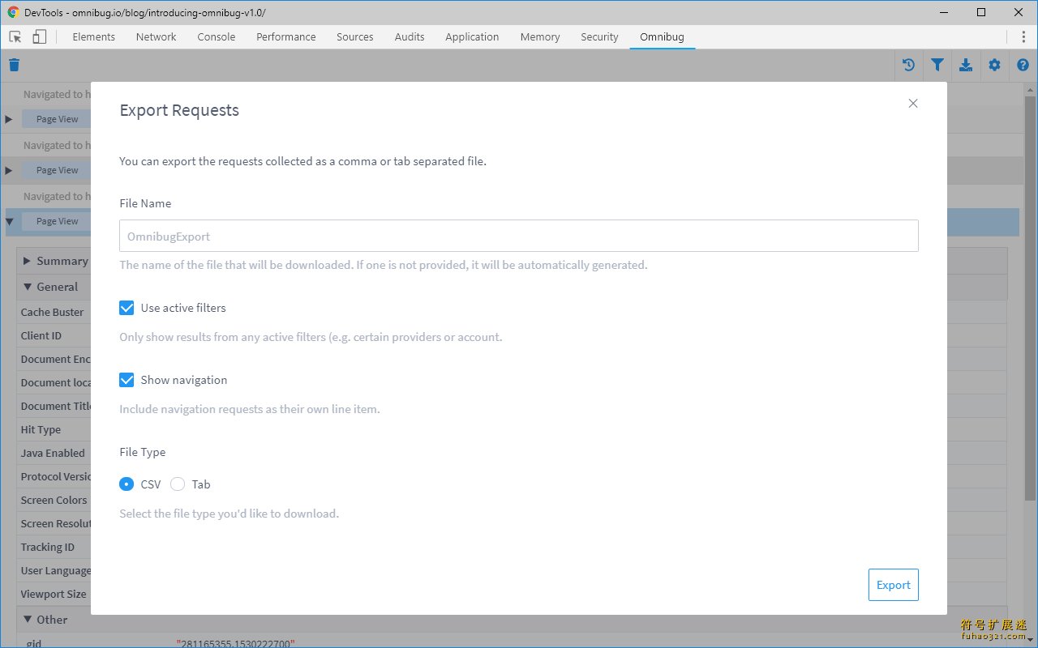Open the filter funnel icon
Image resolution: width=1038 pixels, height=648 pixels.
click(937, 66)
